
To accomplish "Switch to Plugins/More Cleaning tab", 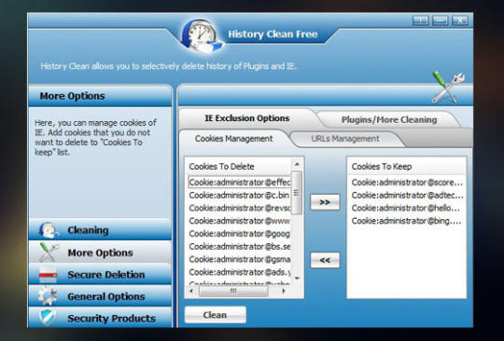I will [x=389, y=119].
